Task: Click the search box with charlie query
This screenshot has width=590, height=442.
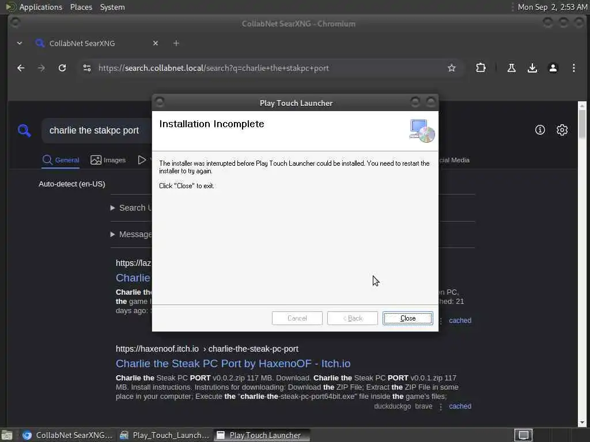Action: (x=97, y=131)
